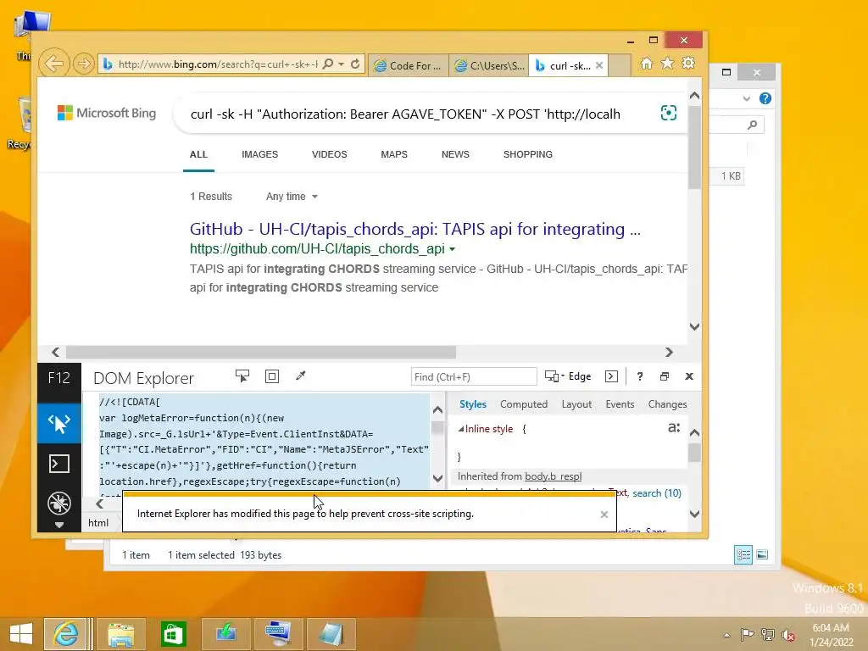Screen dimensions: 868x651
Task: Close the F12 developer tools pane
Action: point(689,376)
